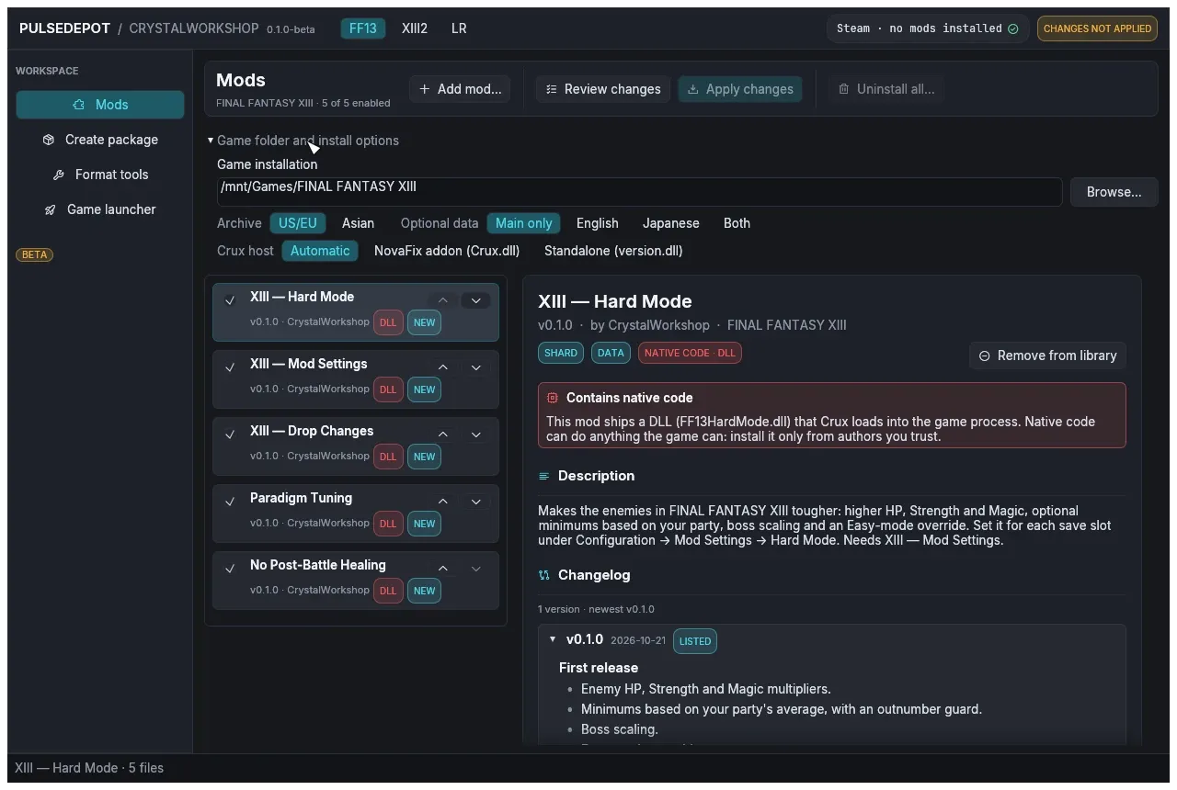1177x790 pixels.
Task: Set Crux host to Automatic
Action: pyautogui.click(x=320, y=251)
